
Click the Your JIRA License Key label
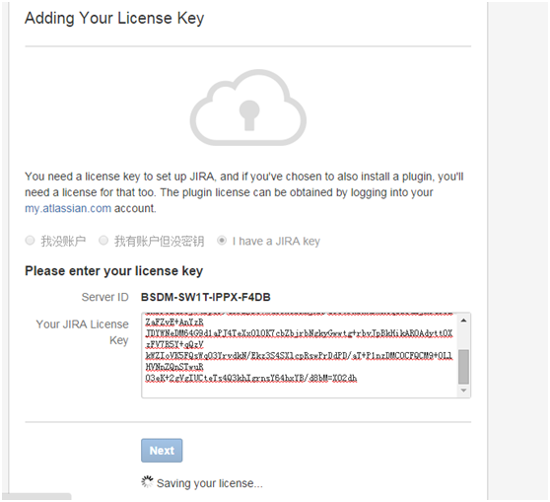tap(82, 332)
